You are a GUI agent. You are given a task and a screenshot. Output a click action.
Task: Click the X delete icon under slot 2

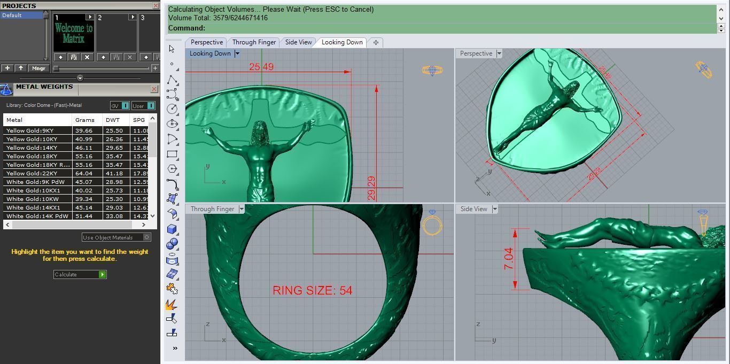point(130,57)
